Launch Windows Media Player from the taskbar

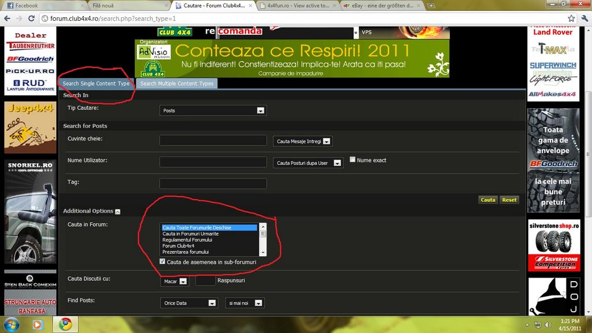tap(38, 324)
